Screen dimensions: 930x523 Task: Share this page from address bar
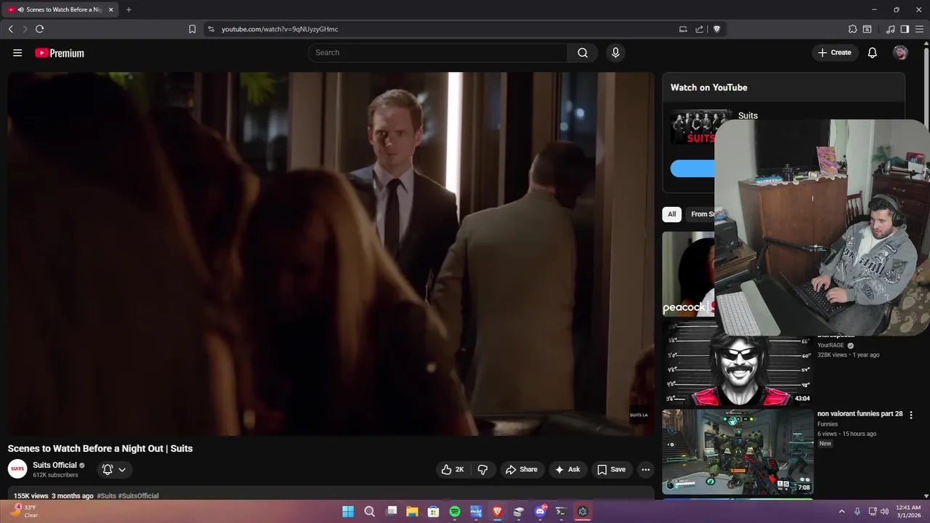699,29
